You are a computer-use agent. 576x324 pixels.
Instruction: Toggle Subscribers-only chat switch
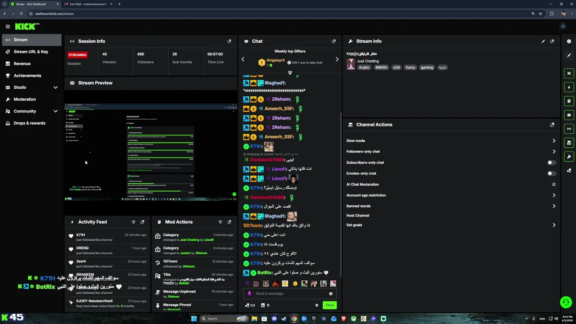click(551, 162)
